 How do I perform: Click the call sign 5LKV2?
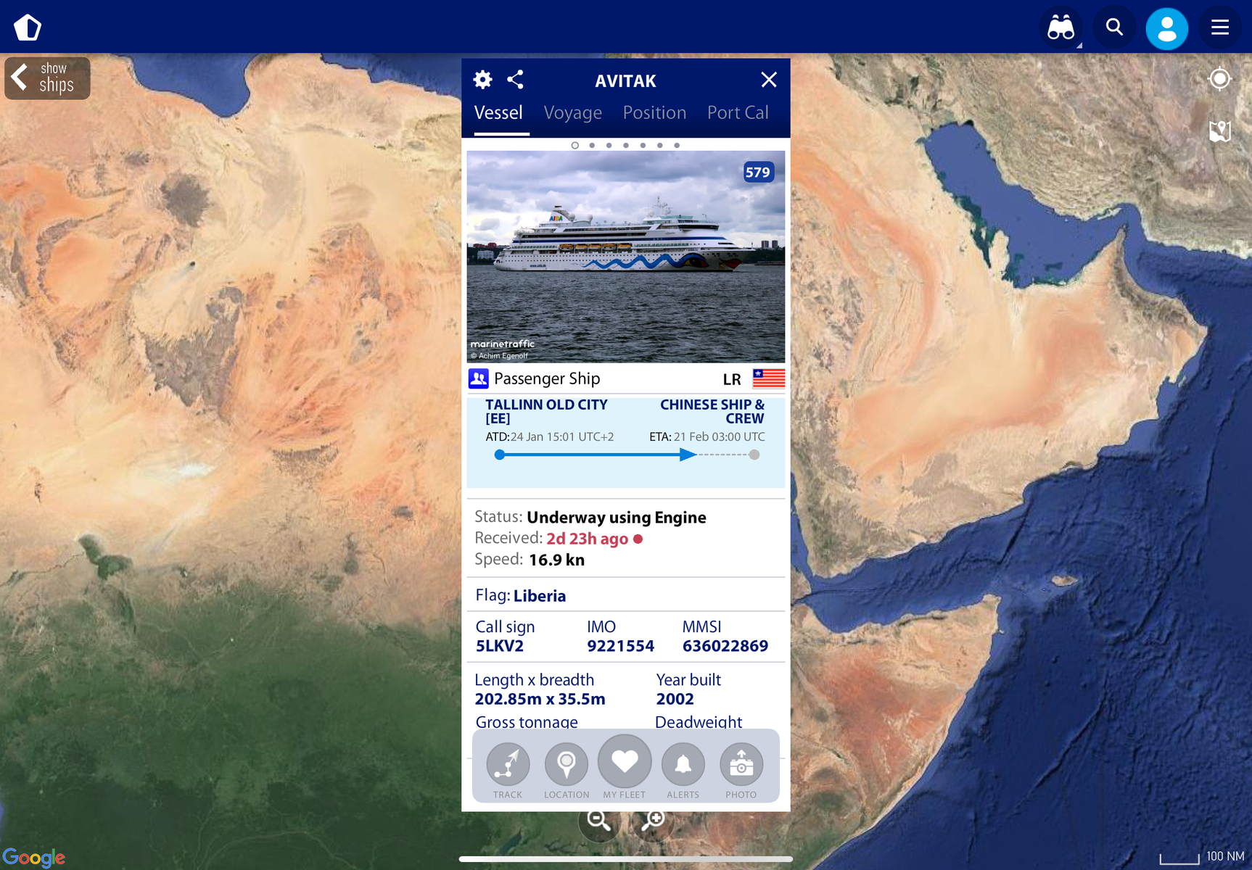click(500, 646)
